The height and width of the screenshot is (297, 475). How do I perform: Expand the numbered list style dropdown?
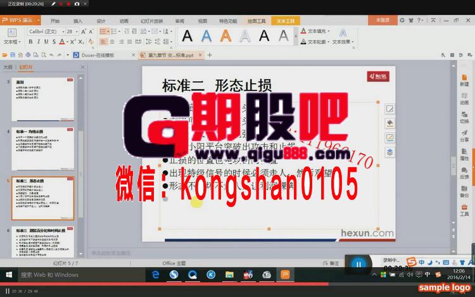tap(119, 32)
